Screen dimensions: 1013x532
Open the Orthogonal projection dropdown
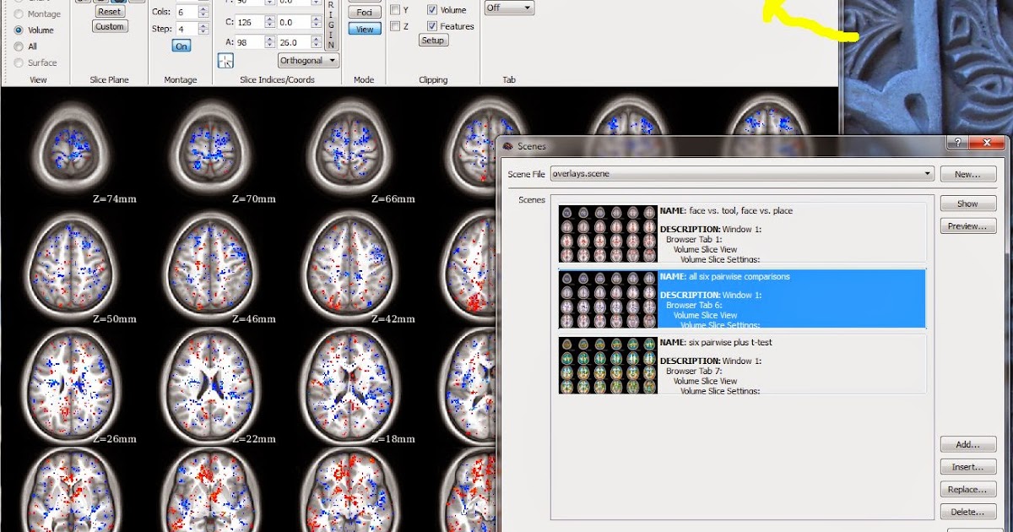pos(308,61)
